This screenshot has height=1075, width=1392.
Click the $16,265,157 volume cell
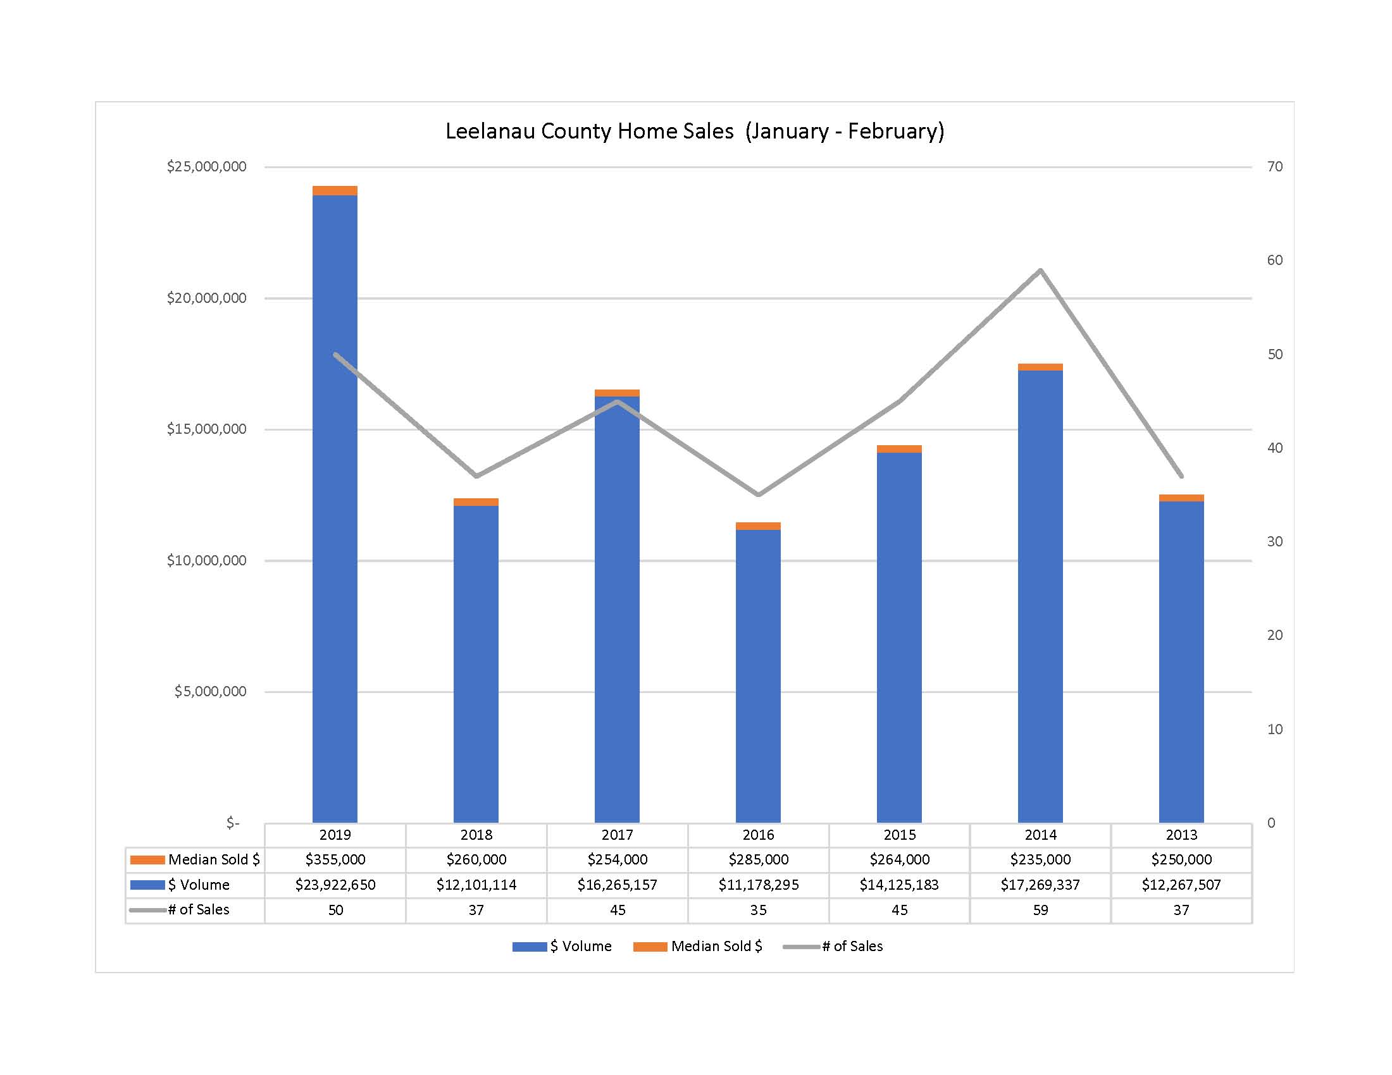pyautogui.click(x=617, y=885)
